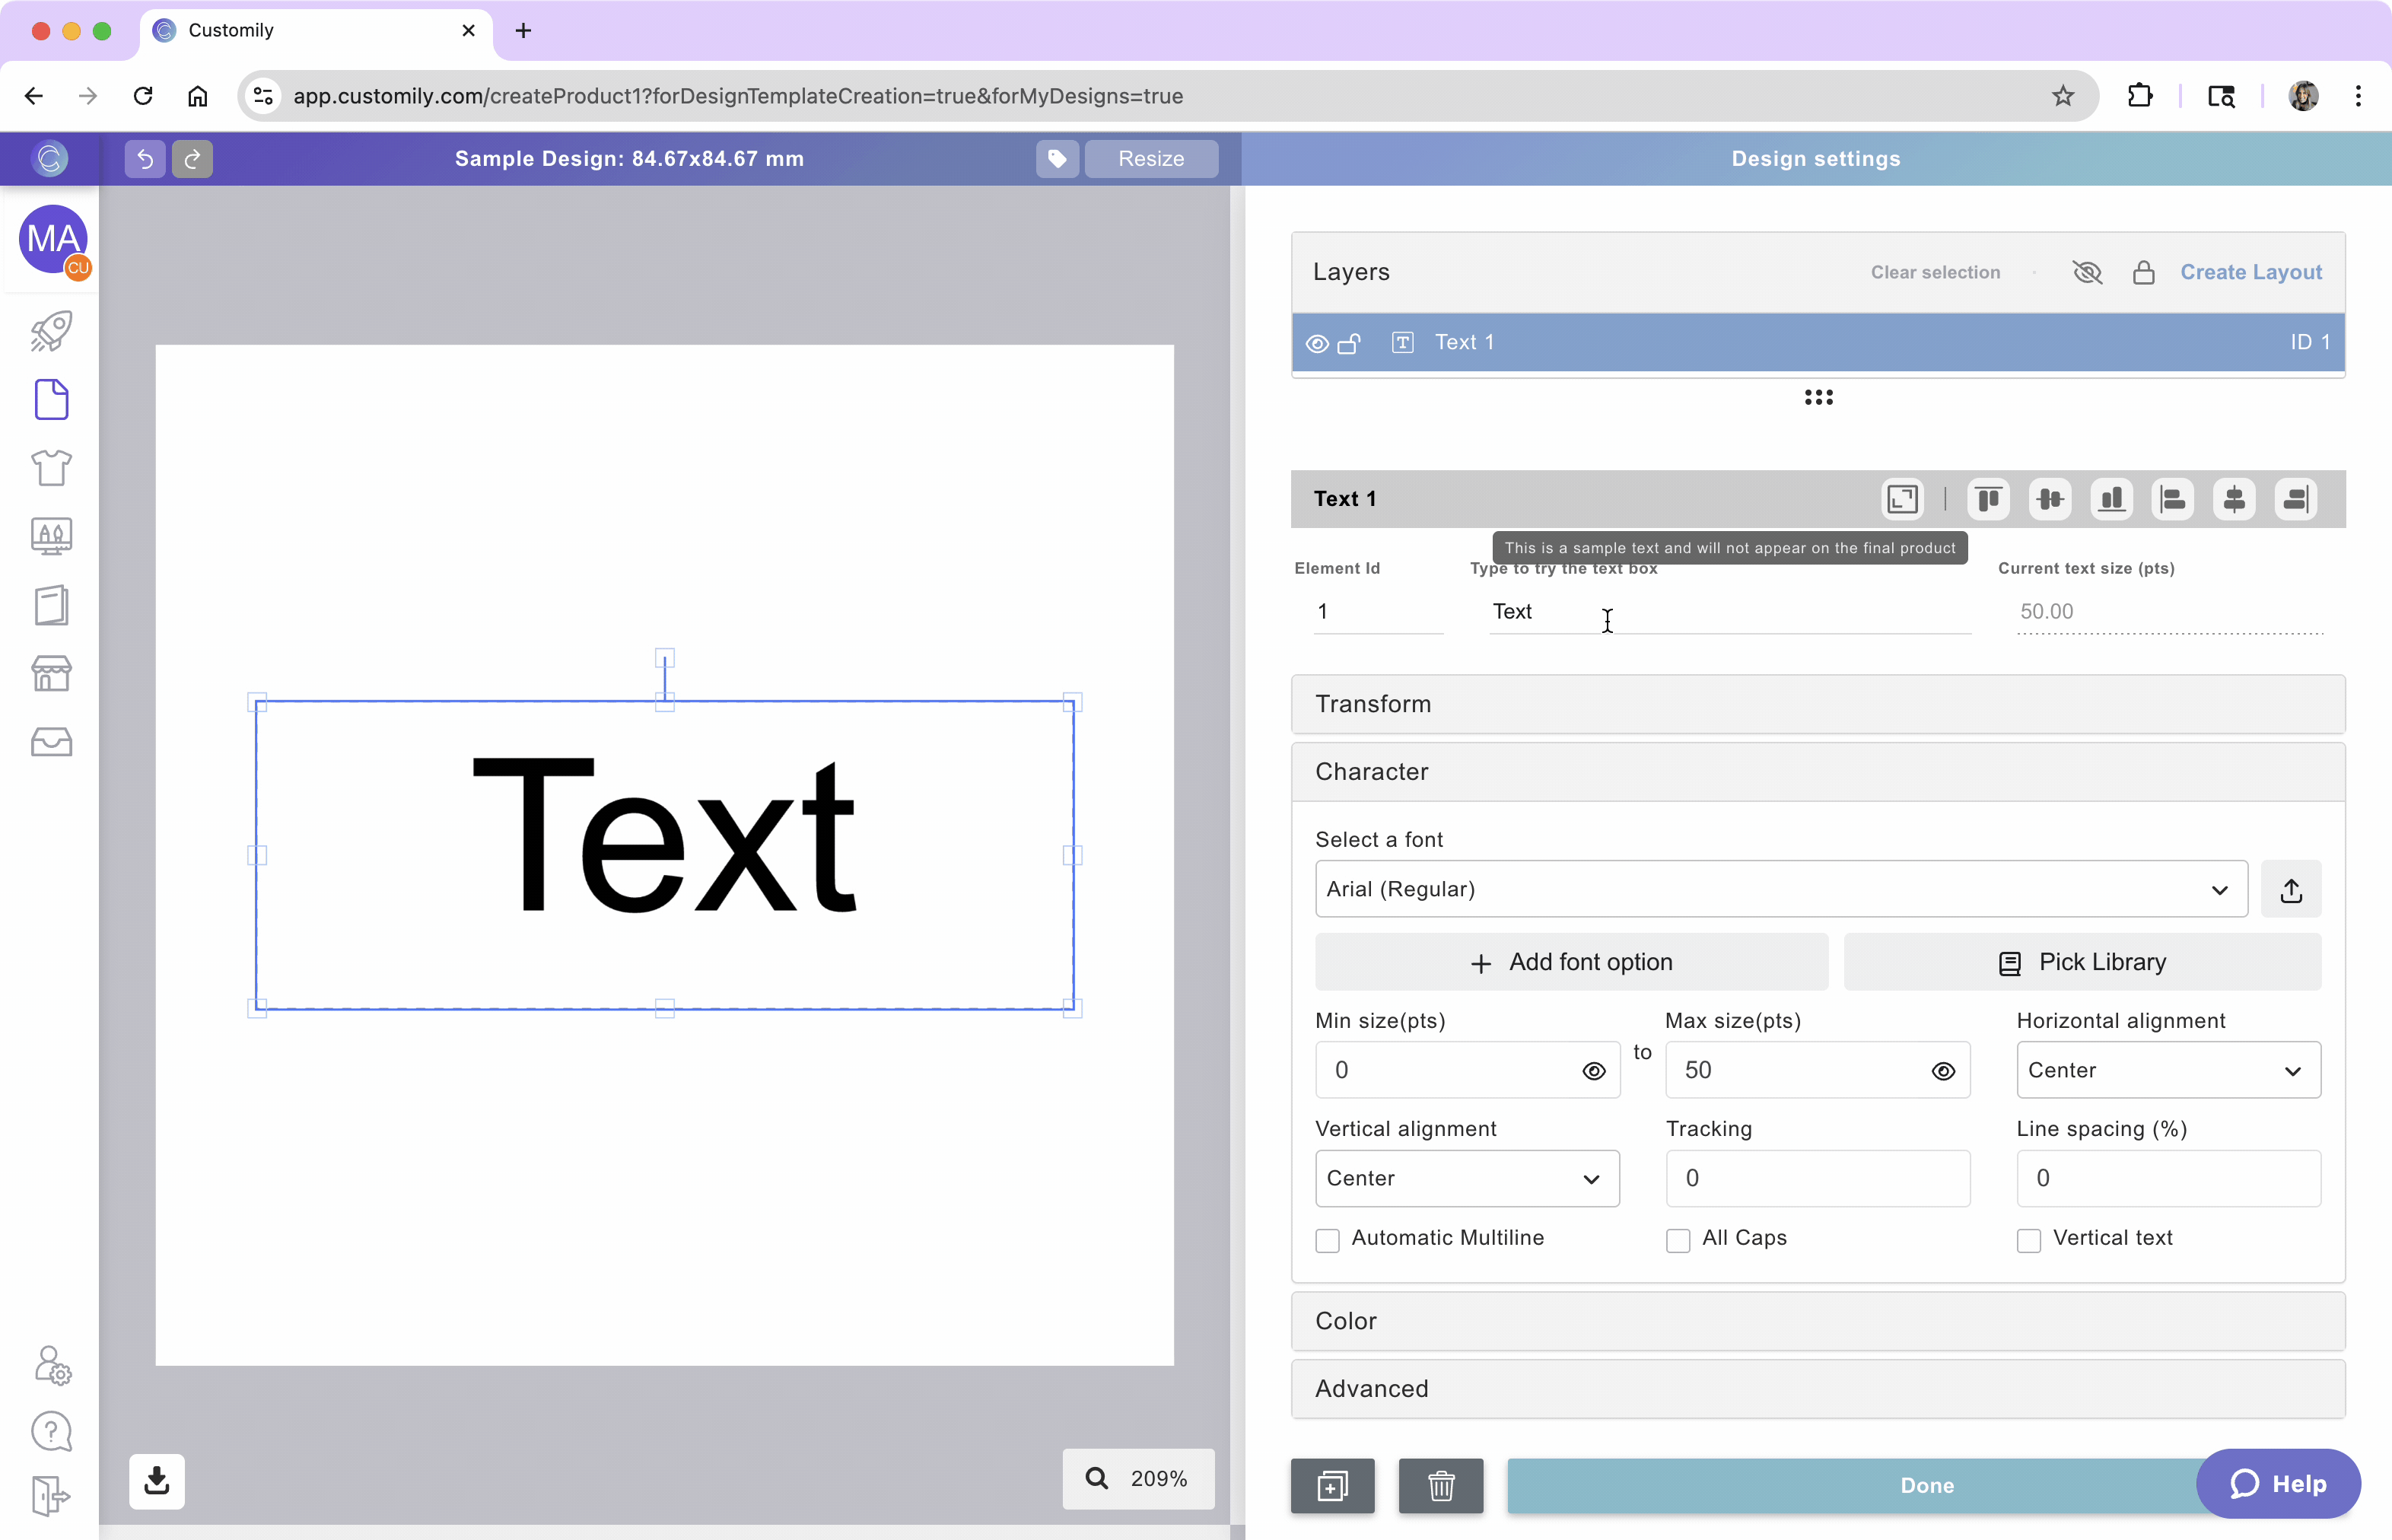
Task: Open the Advanced section
Action: click(1817, 1389)
